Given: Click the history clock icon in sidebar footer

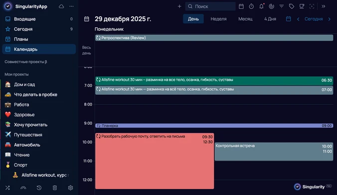Looking at the screenshot, I should coord(39,188).
